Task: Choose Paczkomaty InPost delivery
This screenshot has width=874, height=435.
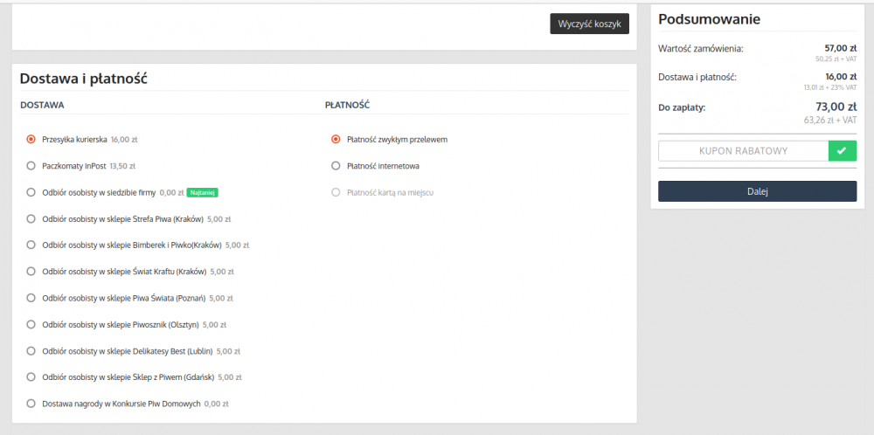Action: click(x=31, y=165)
